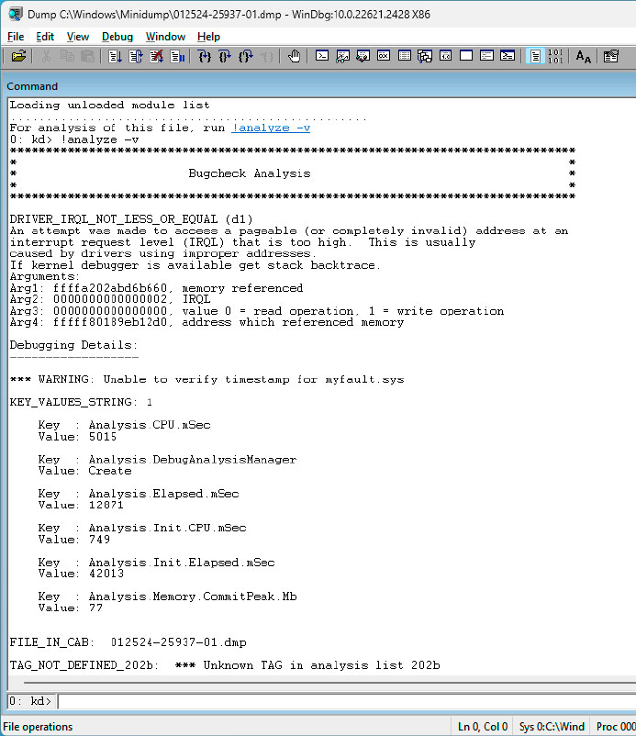Click the Step Into braces icon
This screenshot has width=636, height=736.
204,56
